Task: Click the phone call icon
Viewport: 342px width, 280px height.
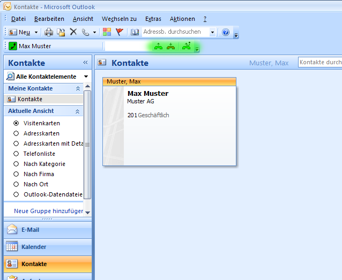Action: point(85,32)
